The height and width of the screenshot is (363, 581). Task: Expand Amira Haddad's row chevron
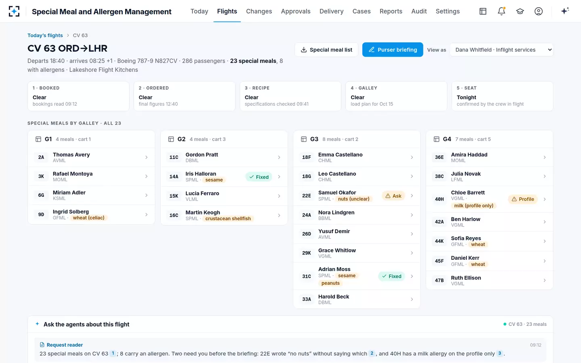(545, 157)
